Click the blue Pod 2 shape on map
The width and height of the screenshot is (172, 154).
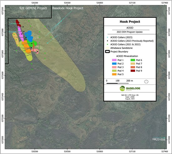29,36
